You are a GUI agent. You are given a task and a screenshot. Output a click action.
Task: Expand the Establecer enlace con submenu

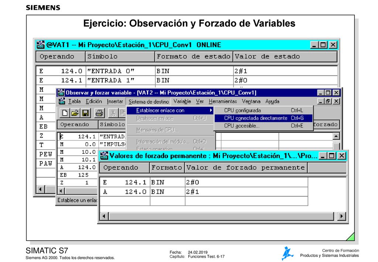[x=170, y=110]
